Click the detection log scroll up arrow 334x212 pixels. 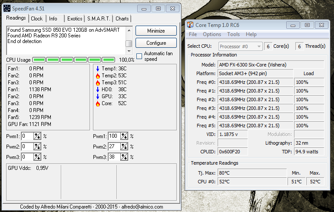point(129,30)
